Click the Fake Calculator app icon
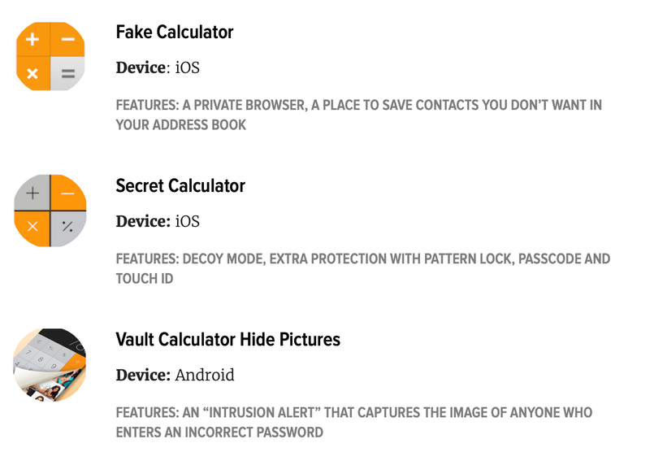 click(50, 56)
